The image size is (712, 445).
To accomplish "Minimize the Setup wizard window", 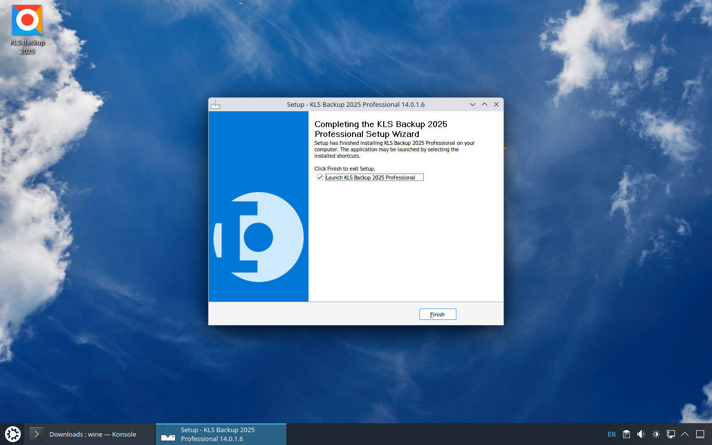I will pyautogui.click(x=473, y=104).
